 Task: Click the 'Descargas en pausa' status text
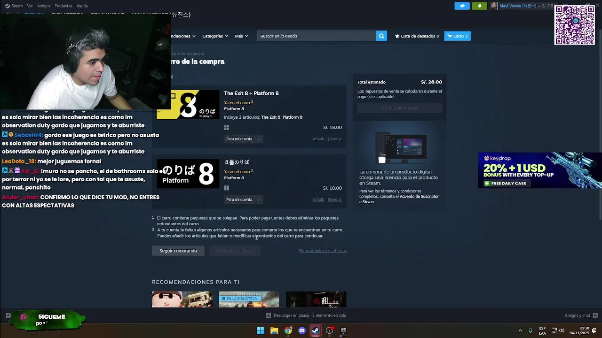click(x=310, y=315)
